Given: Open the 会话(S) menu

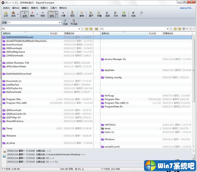Looking at the screenshot, I should (x=7, y=8).
